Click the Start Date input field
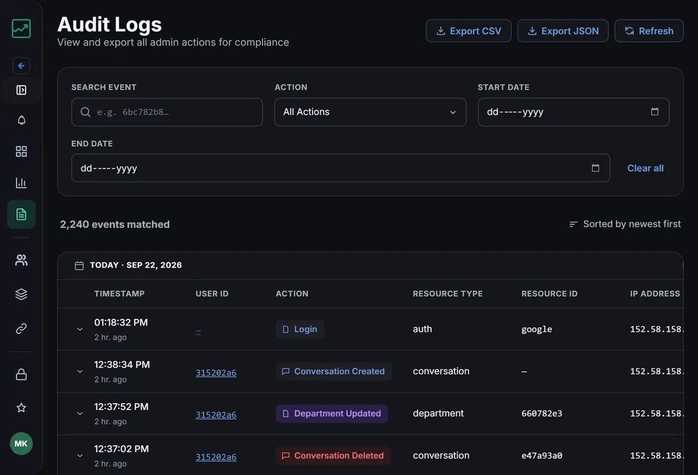This screenshot has width=698, height=475. point(573,112)
